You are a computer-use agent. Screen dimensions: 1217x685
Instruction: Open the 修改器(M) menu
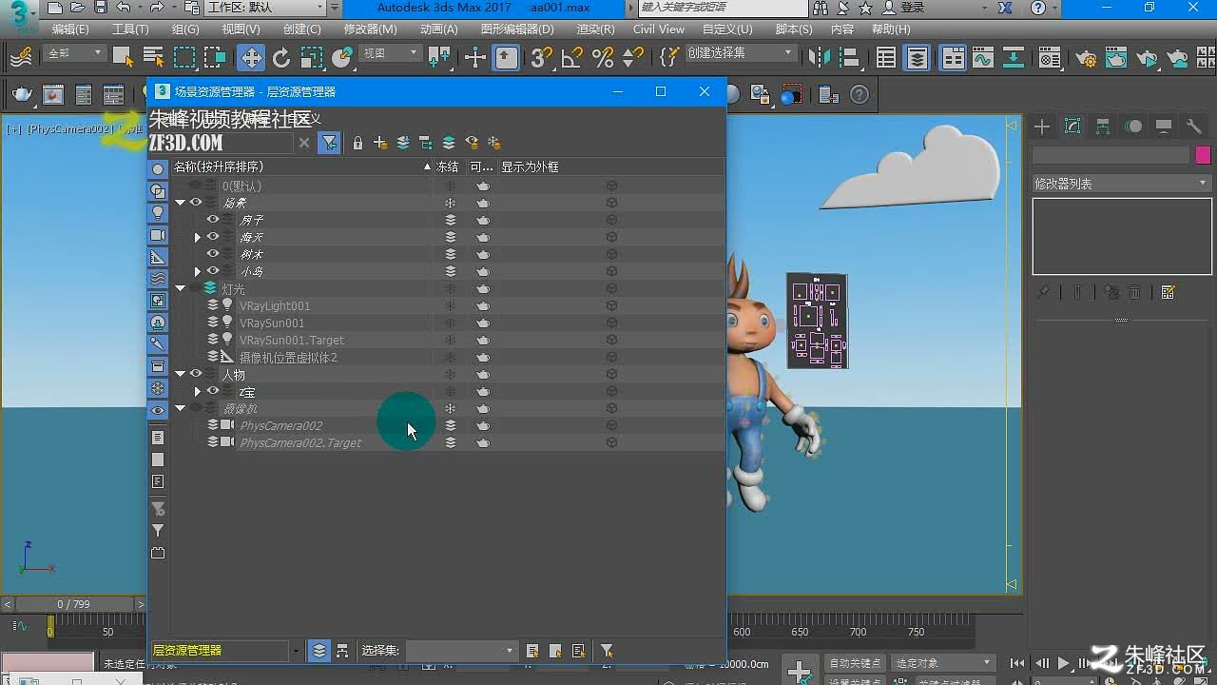pyautogui.click(x=370, y=29)
